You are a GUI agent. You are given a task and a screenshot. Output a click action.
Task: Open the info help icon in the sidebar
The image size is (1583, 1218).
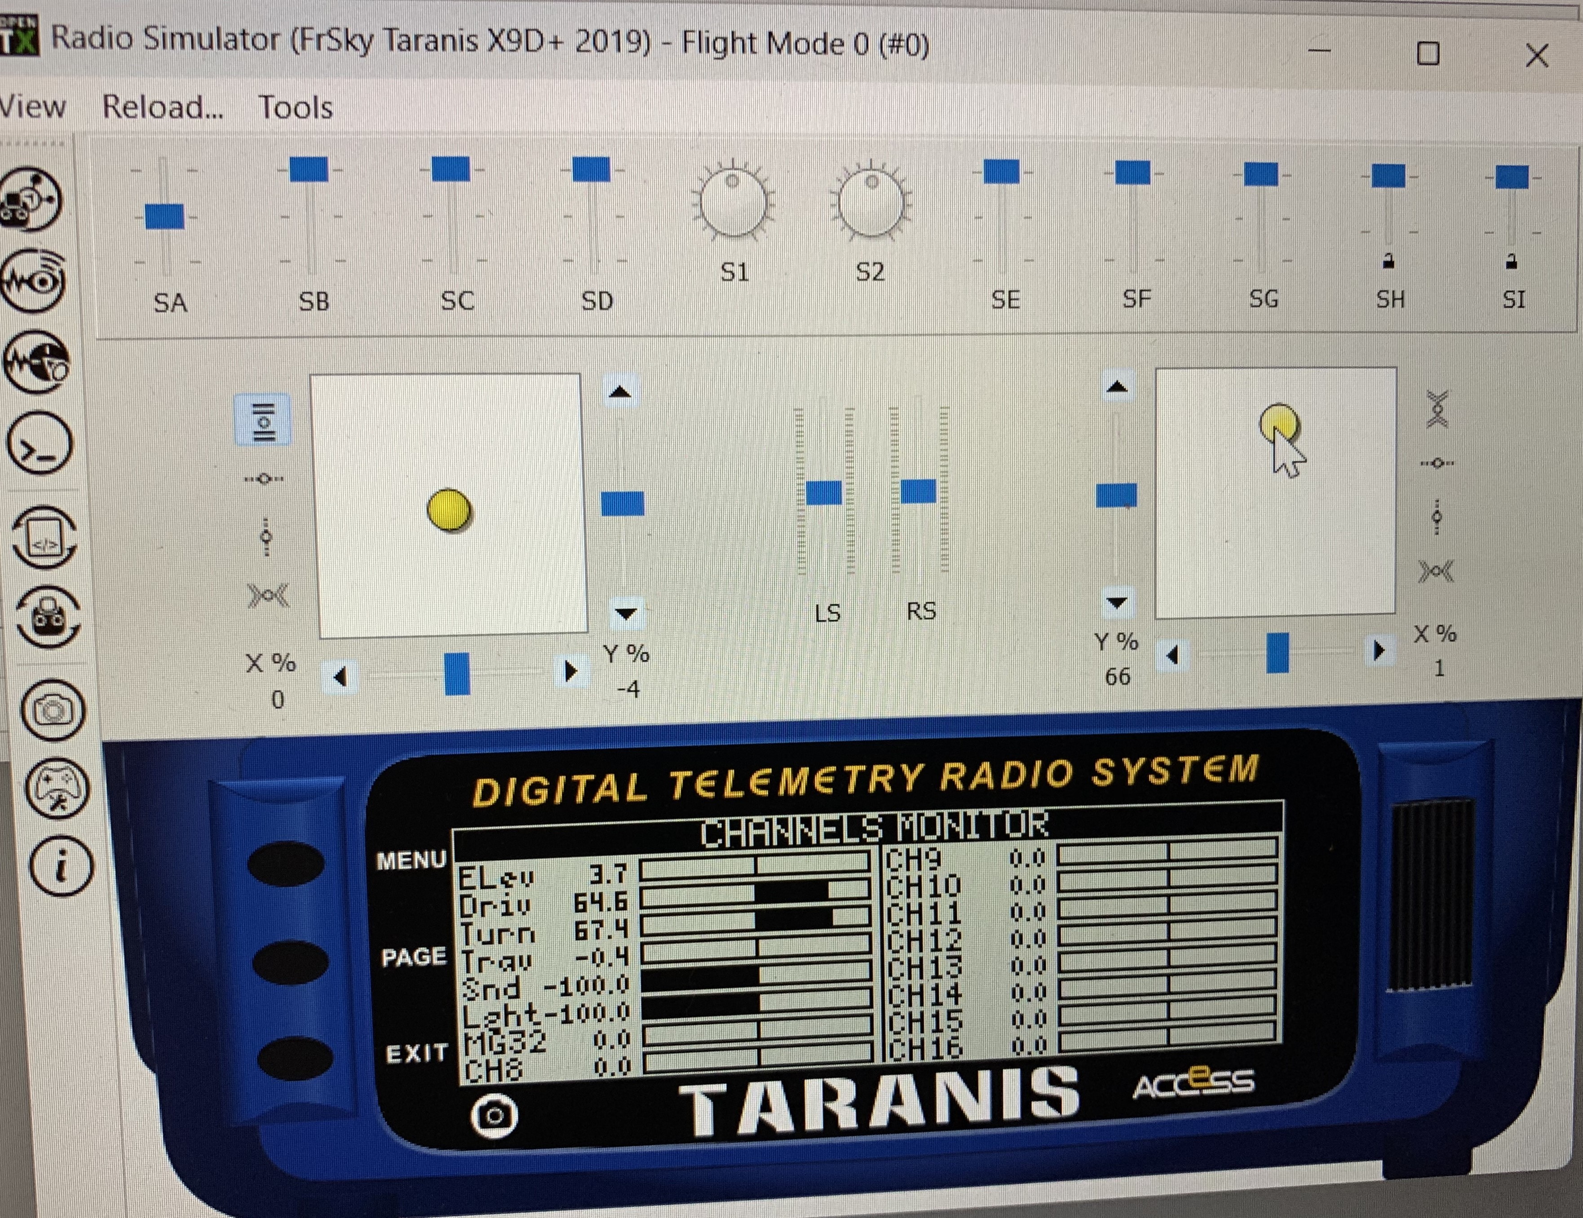point(62,867)
